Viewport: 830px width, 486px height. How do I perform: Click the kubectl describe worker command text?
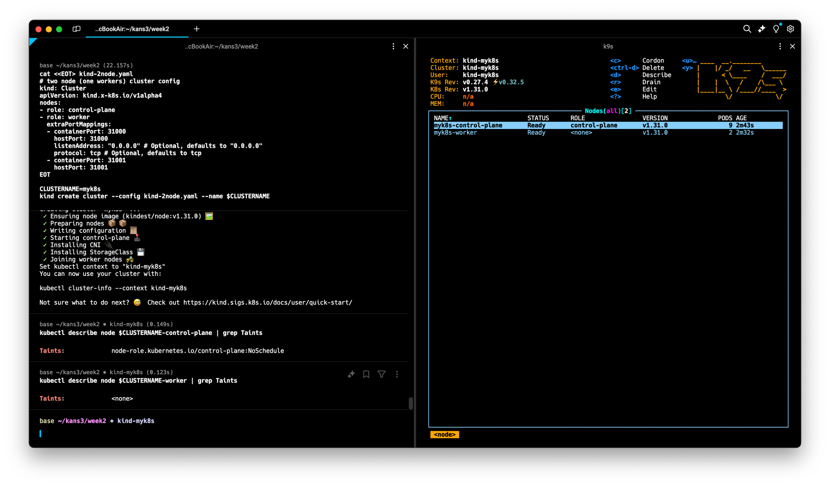(x=138, y=381)
